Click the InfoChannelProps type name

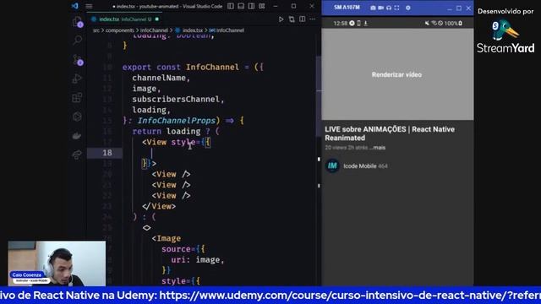(177, 121)
